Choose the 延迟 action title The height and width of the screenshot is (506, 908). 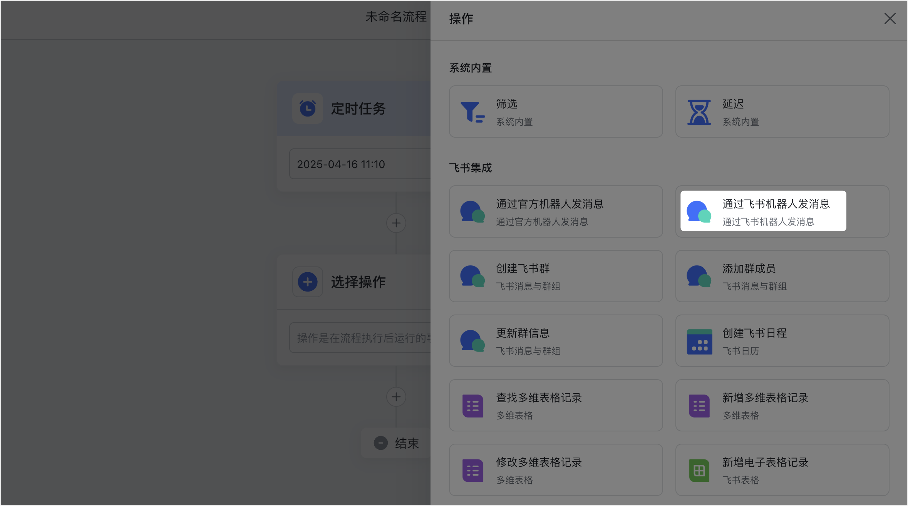pos(733,104)
